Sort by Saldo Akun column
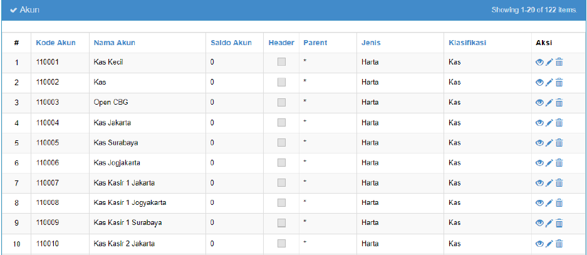 coord(231,43)
